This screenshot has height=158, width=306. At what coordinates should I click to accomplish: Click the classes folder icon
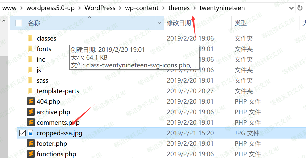[30, 38]
